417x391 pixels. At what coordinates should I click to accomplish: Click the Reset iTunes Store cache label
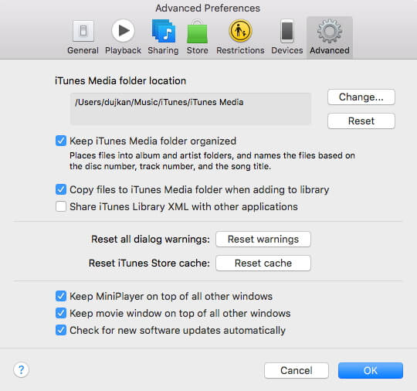point(149,263)
